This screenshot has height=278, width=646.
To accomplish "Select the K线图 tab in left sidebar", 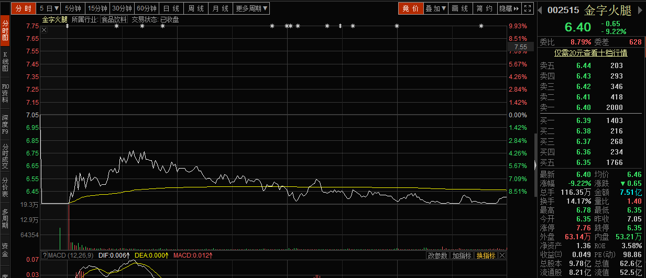I will coord(5,61).
